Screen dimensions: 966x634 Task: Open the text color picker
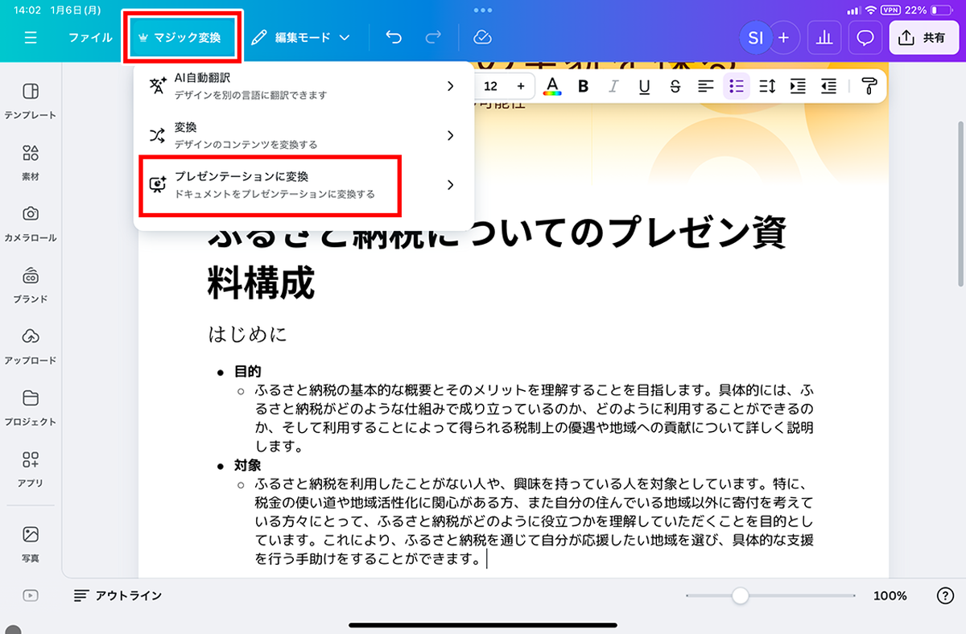coord(552,86)
